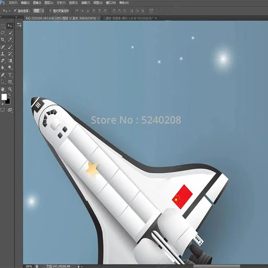Open the 图层 auto-select dropdown
This screenshot has height=268, width=268.
pos(39,11)
